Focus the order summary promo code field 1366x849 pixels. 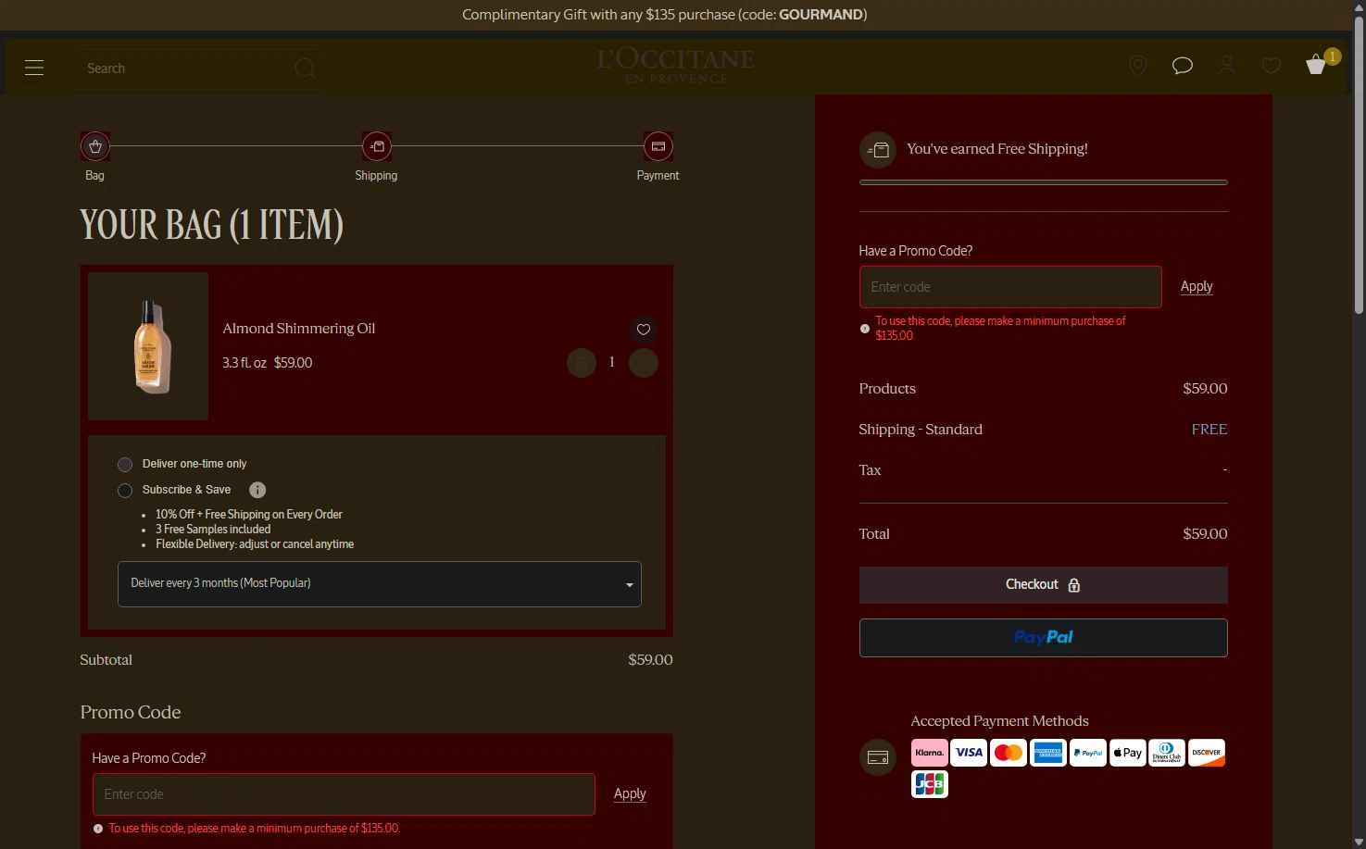click(1010, 287)
